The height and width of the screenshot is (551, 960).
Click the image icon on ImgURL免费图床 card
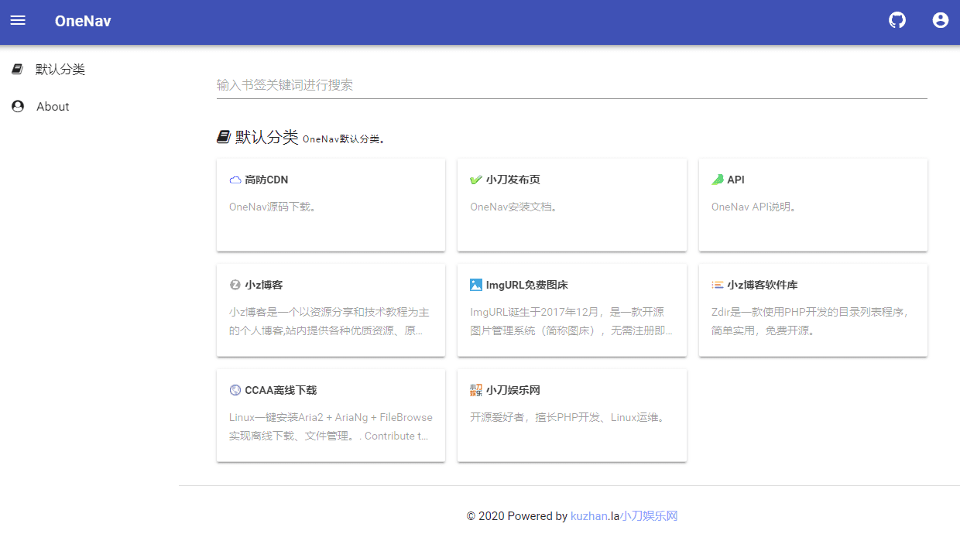pos(476,284)
